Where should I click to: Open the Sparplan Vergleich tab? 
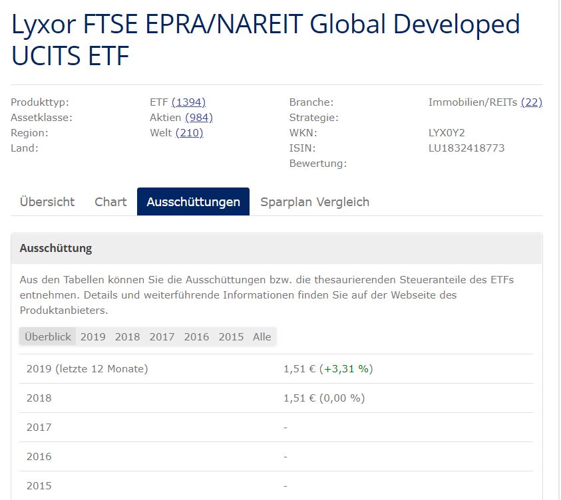(315, 202)
